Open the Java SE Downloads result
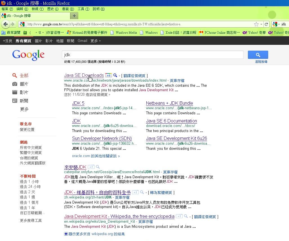289x241 pixels. [x=84, y=75]
